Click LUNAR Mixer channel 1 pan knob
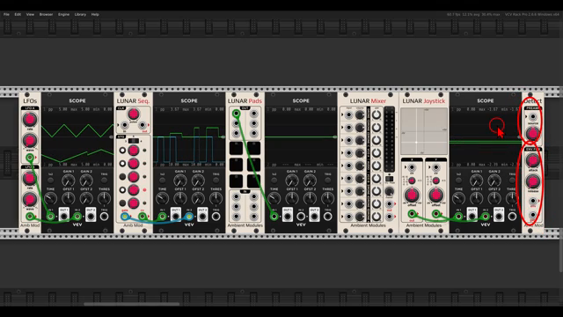The height and width of the screenshot is (317, 563). pos(377,115)
